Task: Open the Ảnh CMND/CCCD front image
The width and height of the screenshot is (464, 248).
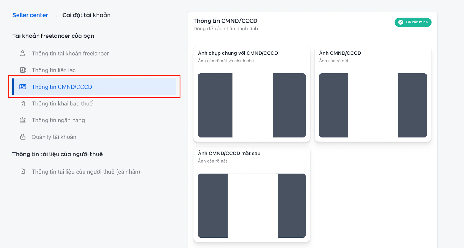Action: pyautogui.click(x=373, y=105)
